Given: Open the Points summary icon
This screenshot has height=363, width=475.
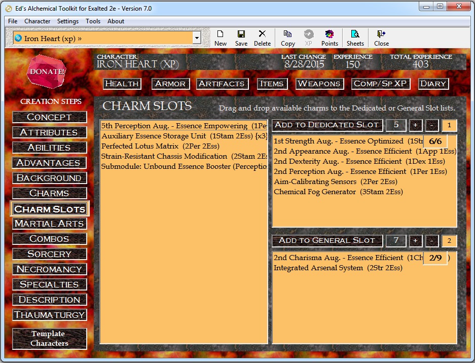Looking at the screenshot, I should (330, 38).
